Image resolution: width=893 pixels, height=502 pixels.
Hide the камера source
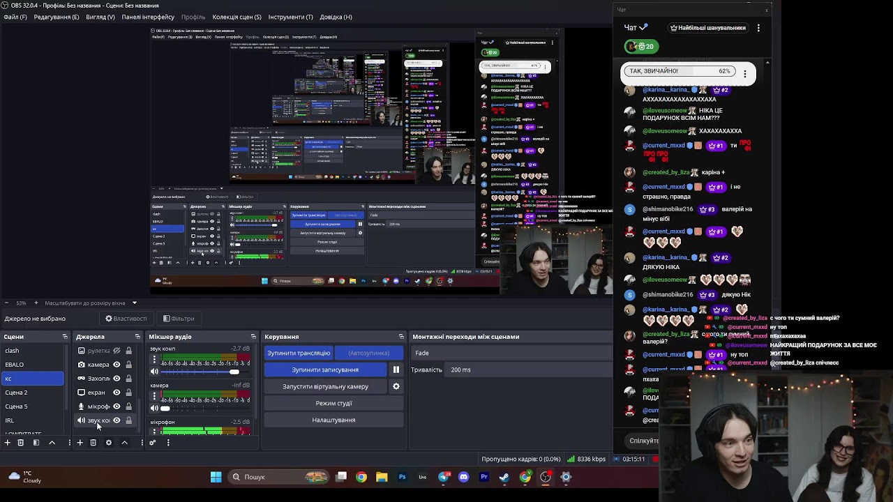[x=117, y=365]
